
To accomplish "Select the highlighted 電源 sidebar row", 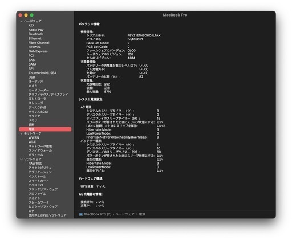I will click(x=45, y=129).
